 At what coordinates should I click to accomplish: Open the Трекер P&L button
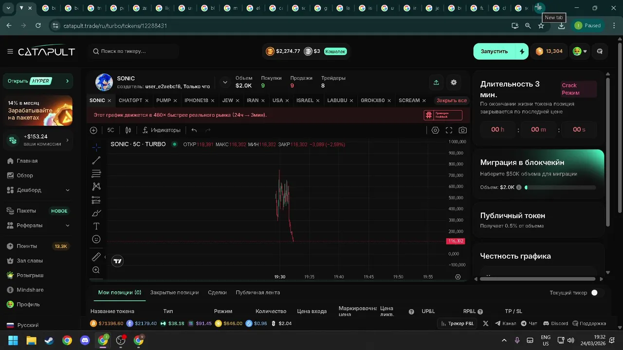[x=457, y=323]
